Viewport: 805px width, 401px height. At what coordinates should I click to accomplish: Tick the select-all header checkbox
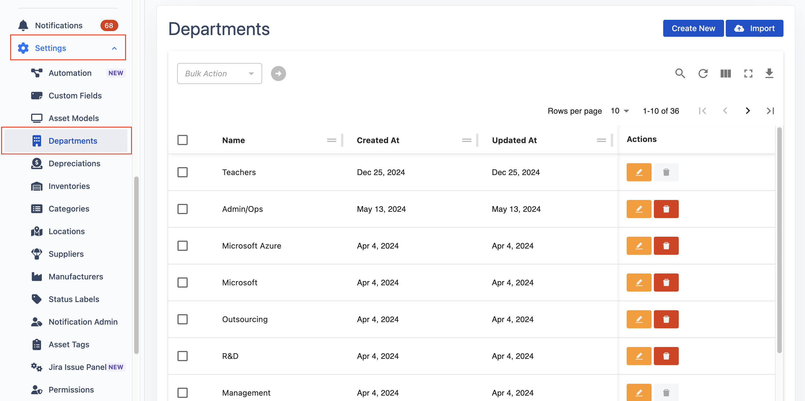point(183,140)
